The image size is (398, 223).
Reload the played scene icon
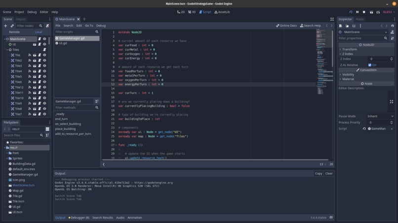click(x=351, y=12)
